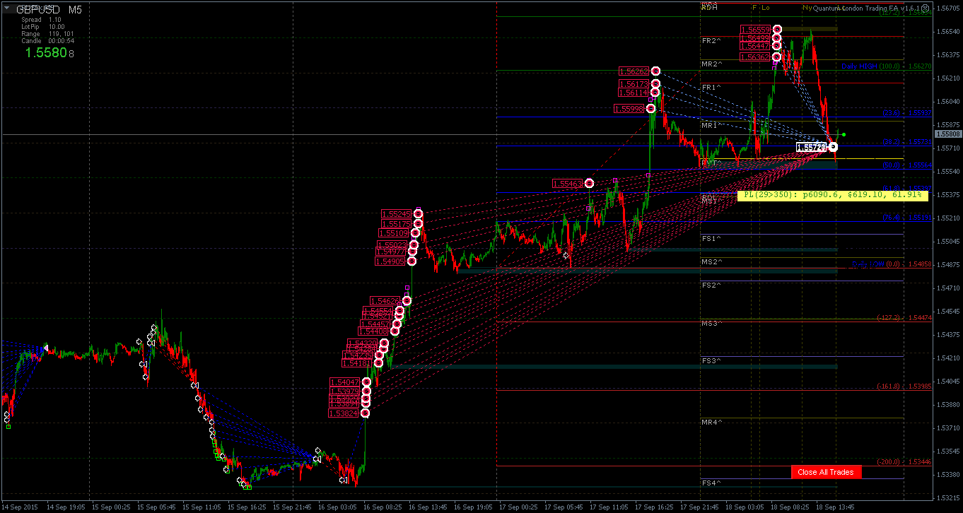Image resolution: width=963 pixels, height=513 pixels.
Task: Select the sell marker beside 1.56559
Action: pyautogui.click(x=777, y=29)
